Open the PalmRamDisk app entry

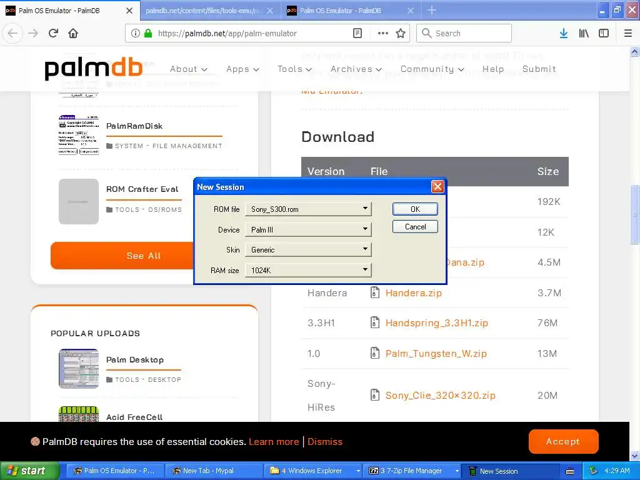pos(134,126)
